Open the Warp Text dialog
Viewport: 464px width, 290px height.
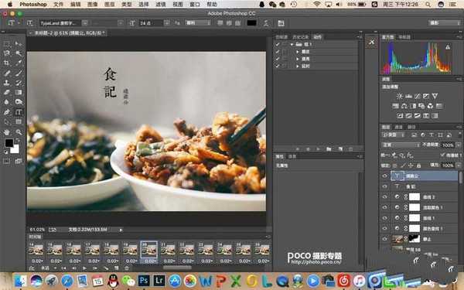click(x=266, y=22)
